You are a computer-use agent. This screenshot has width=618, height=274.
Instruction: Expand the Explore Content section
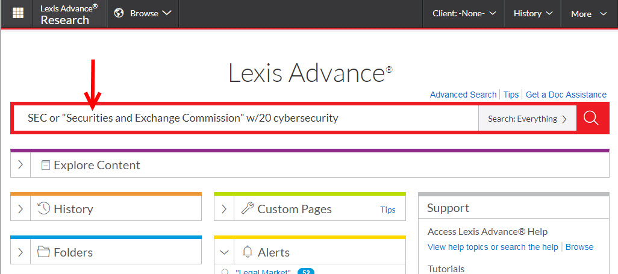tap(20, 165)
